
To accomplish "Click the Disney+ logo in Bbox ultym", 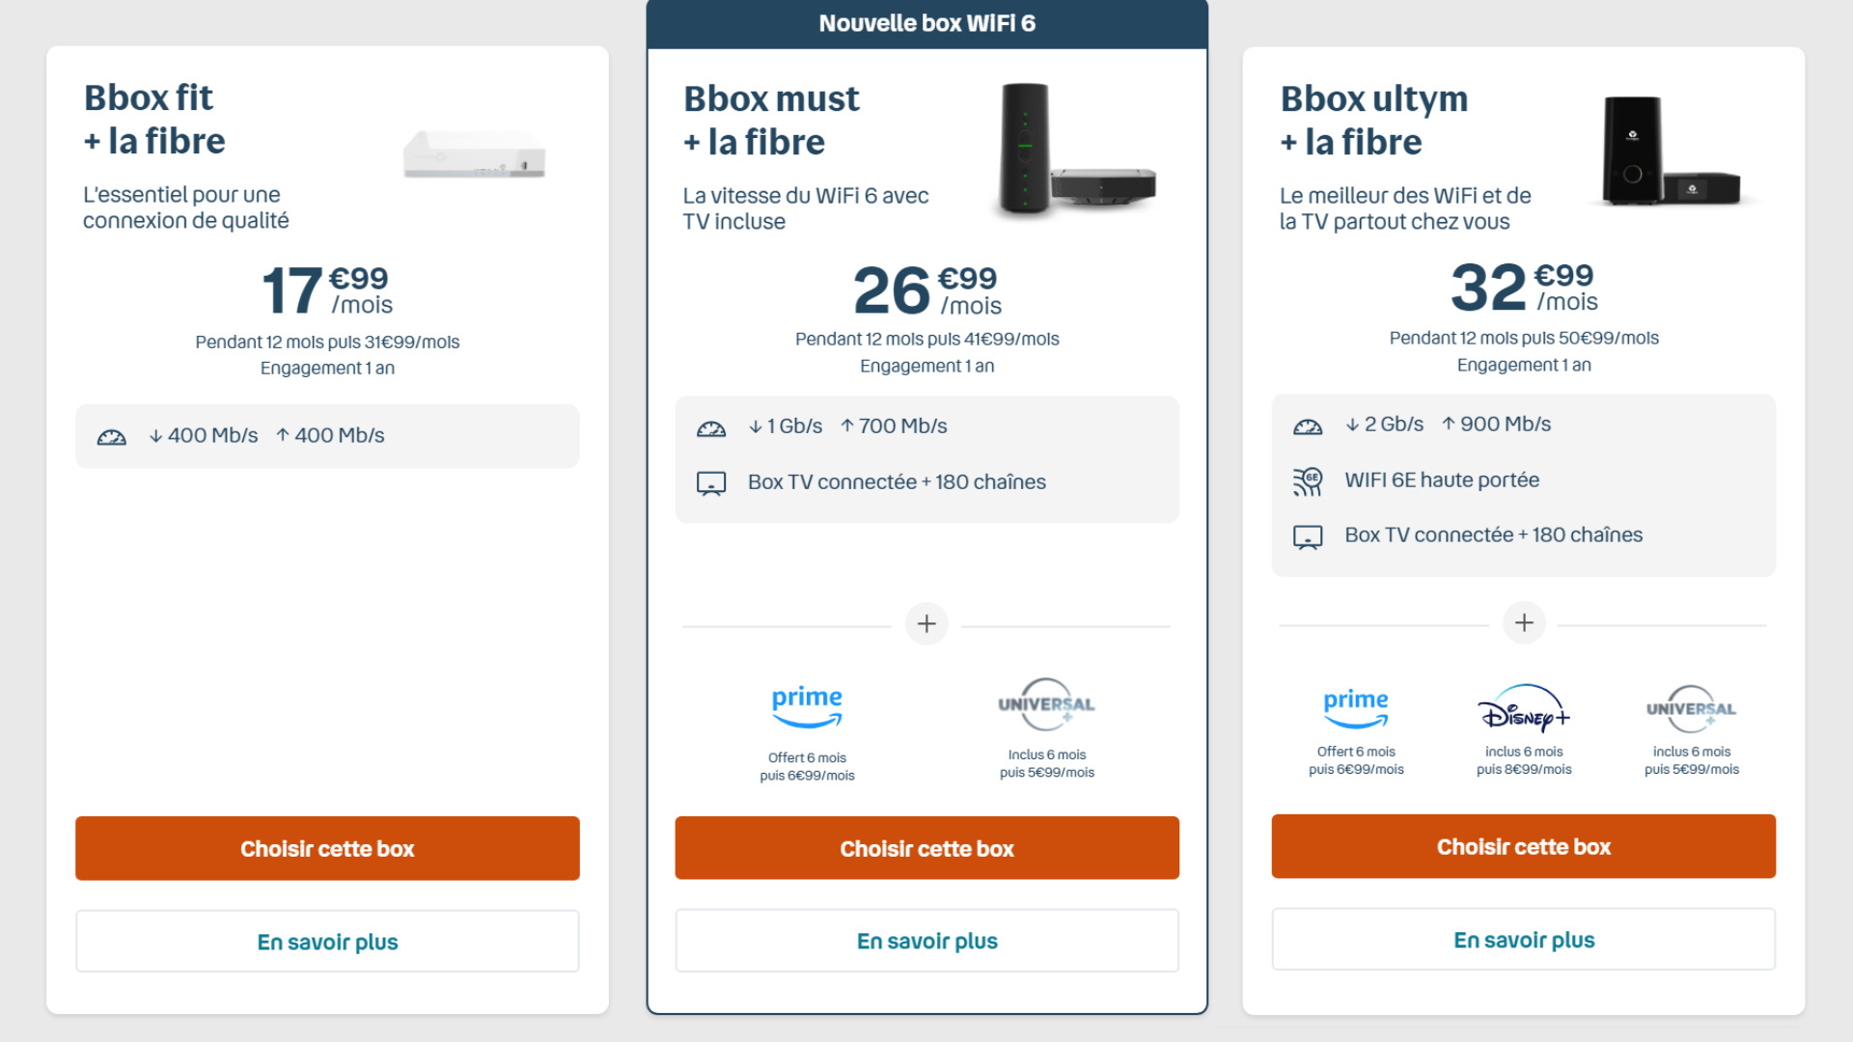I will (x=1524, y=709).
